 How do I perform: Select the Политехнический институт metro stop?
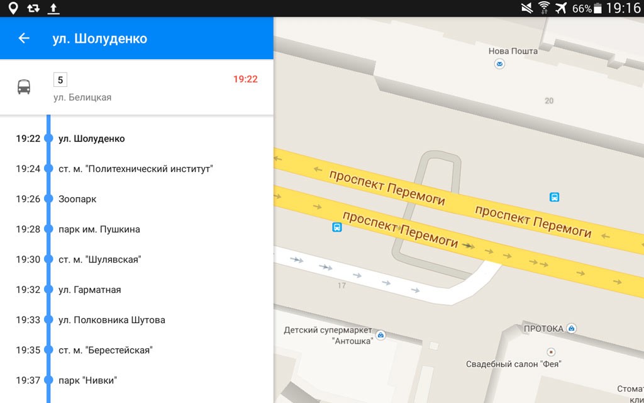click(x=135, y=169)
